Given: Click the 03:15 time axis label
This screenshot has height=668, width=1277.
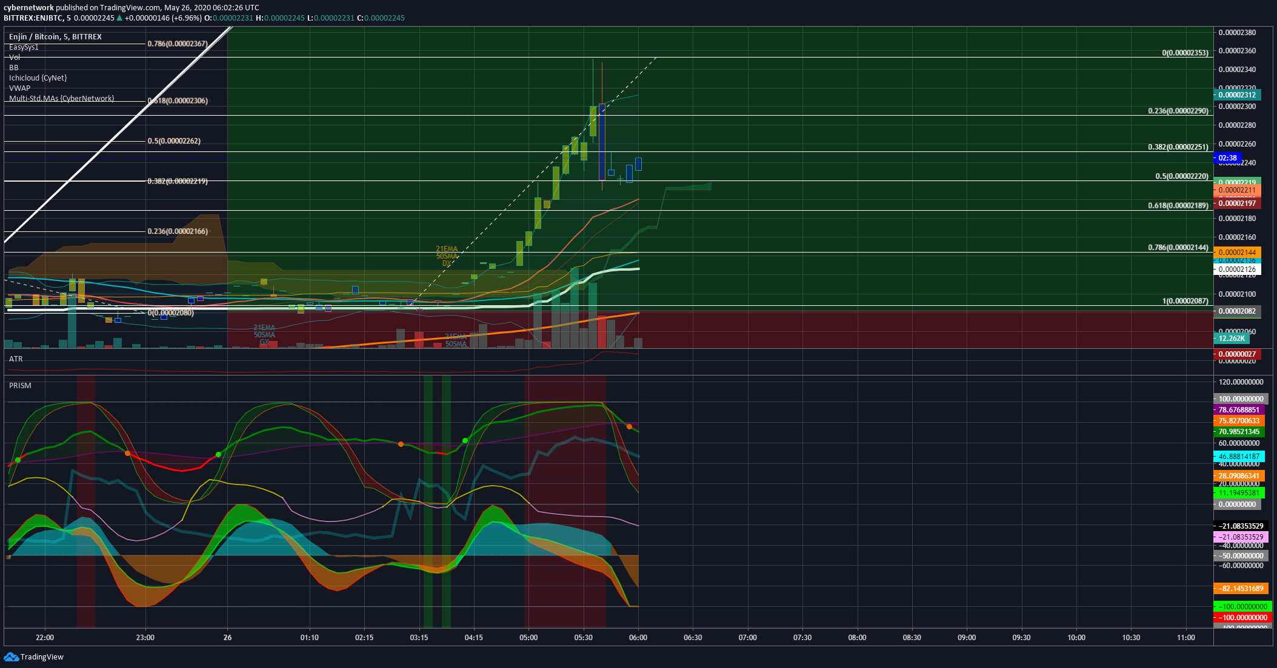Looking at the screenshot, I should [x=419, y=638].
